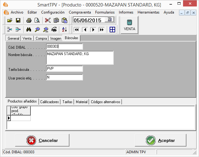
Task: Switch to the Calificadores tab
Action: (x=49, y=102)
